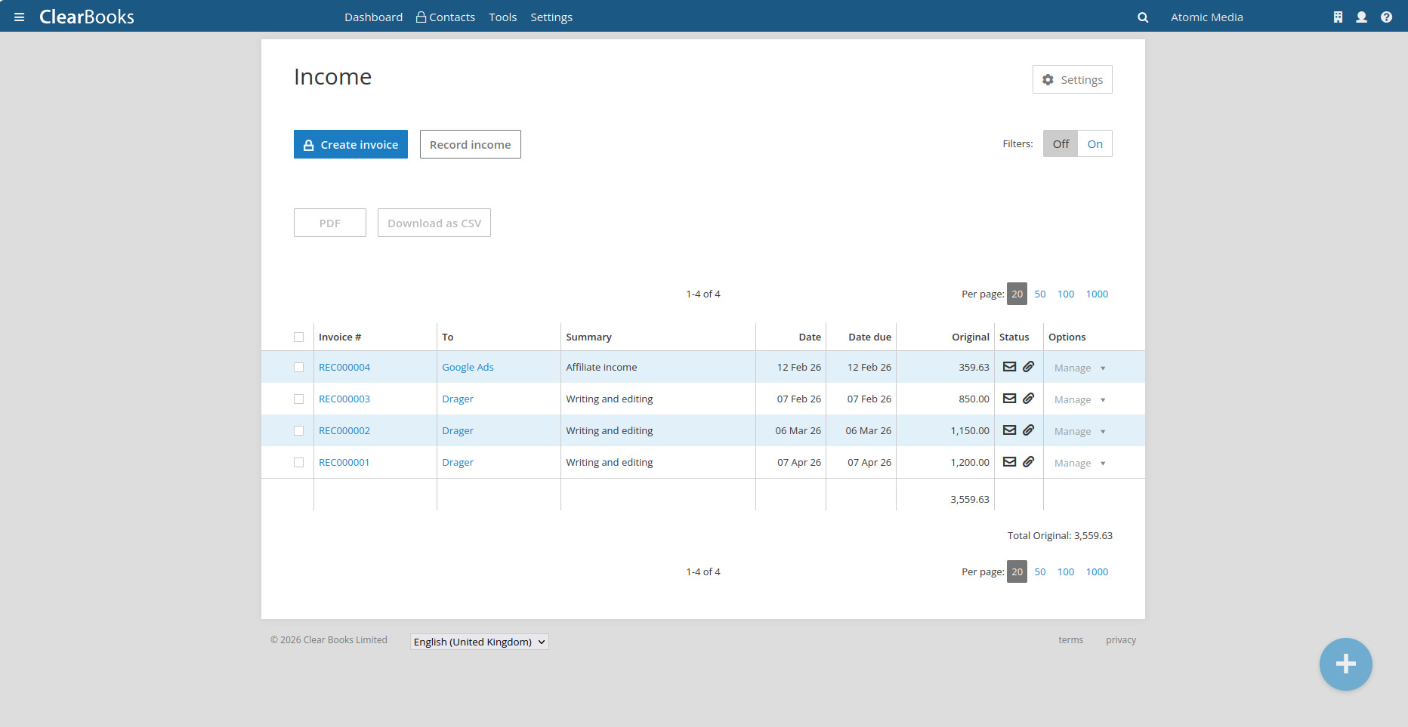Screen dimensions: 1408x727
Task: Turn filters On
Action: pos(1095,143)
